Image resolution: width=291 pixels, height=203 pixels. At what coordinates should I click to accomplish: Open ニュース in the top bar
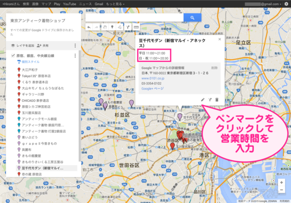85,4
